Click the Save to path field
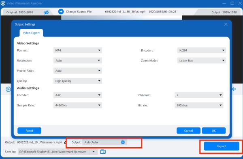This screenshot has height=159, width=243. tap(54, 152)
